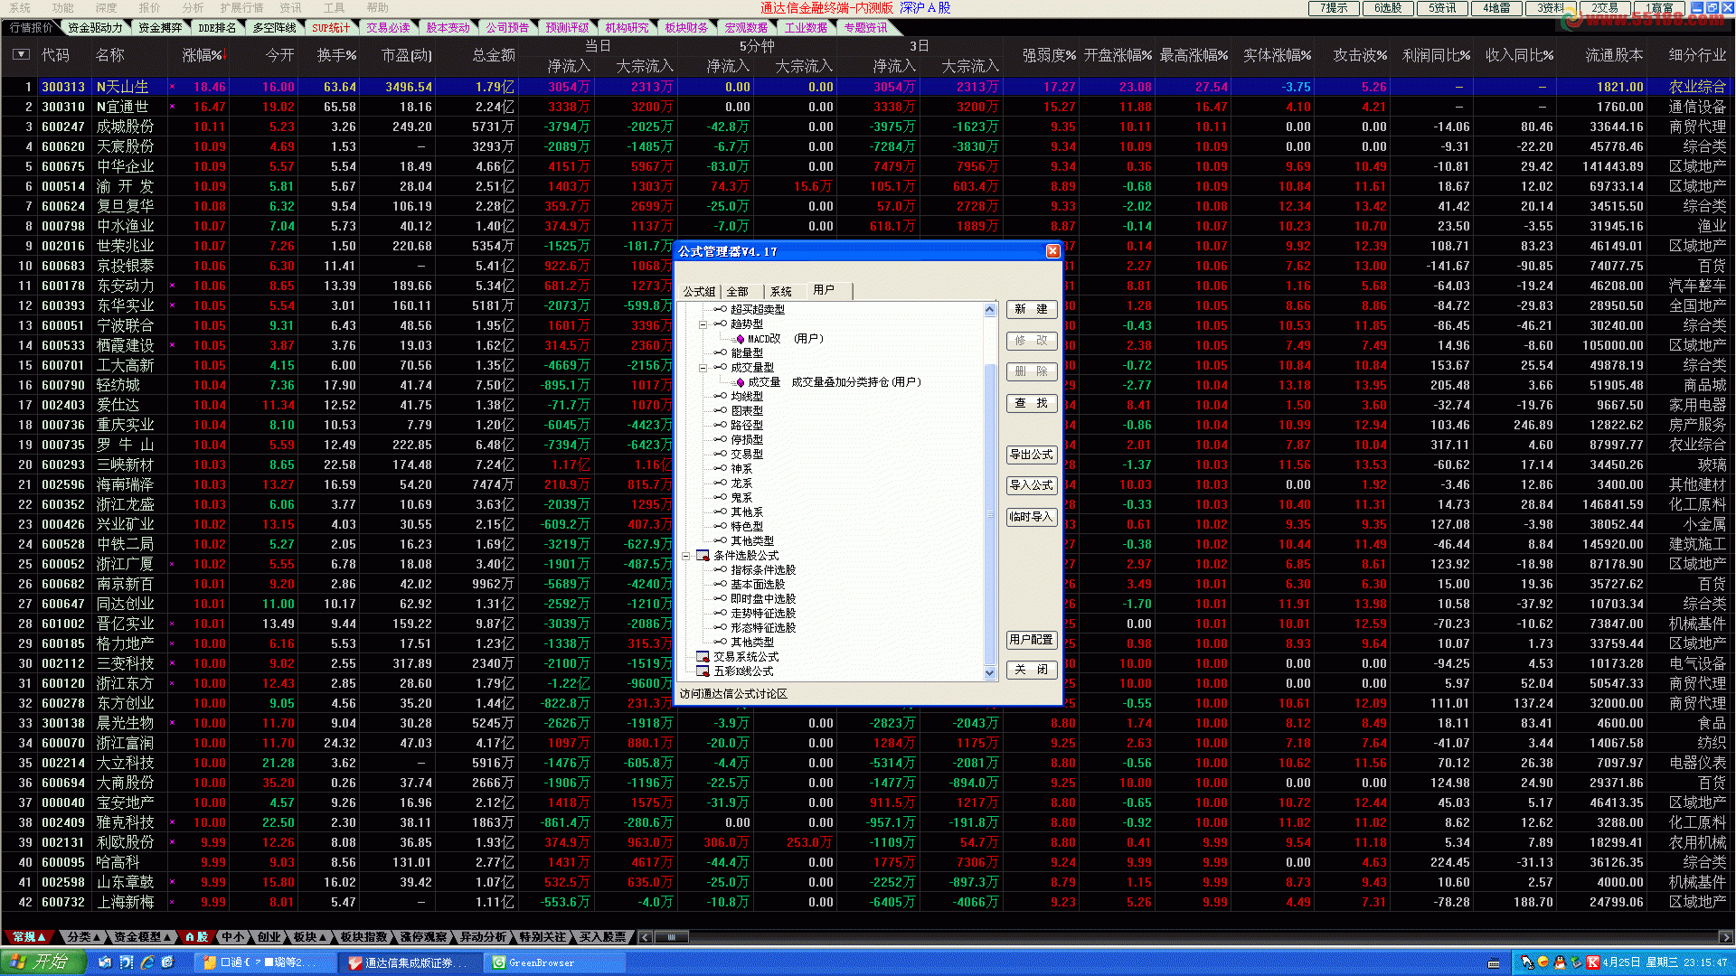
Task: Click the key icon beside 能量型
Action: click(721, 353)
